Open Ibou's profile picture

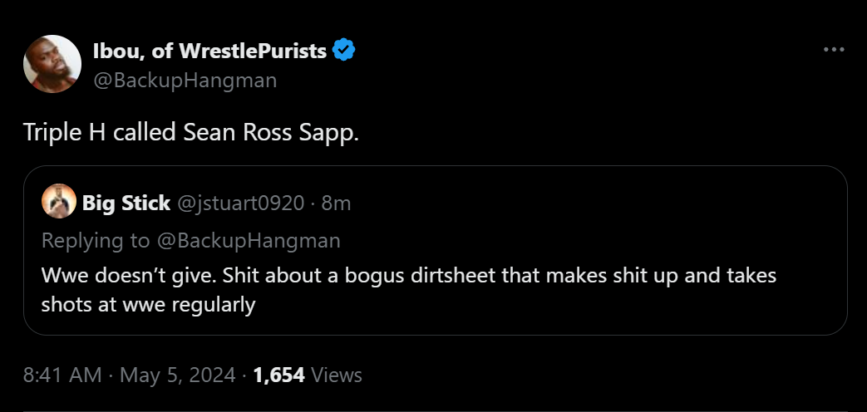tap(52, 65)
